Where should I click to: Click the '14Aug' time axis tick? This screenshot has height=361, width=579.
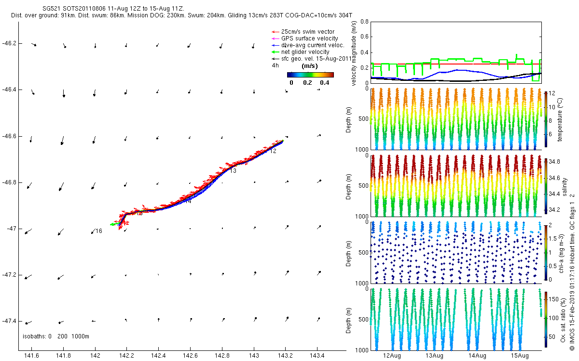pyautogui.click(x=477, y=356)
